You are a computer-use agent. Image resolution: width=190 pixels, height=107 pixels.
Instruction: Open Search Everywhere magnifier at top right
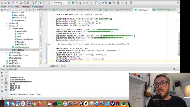tap(178, 3)
